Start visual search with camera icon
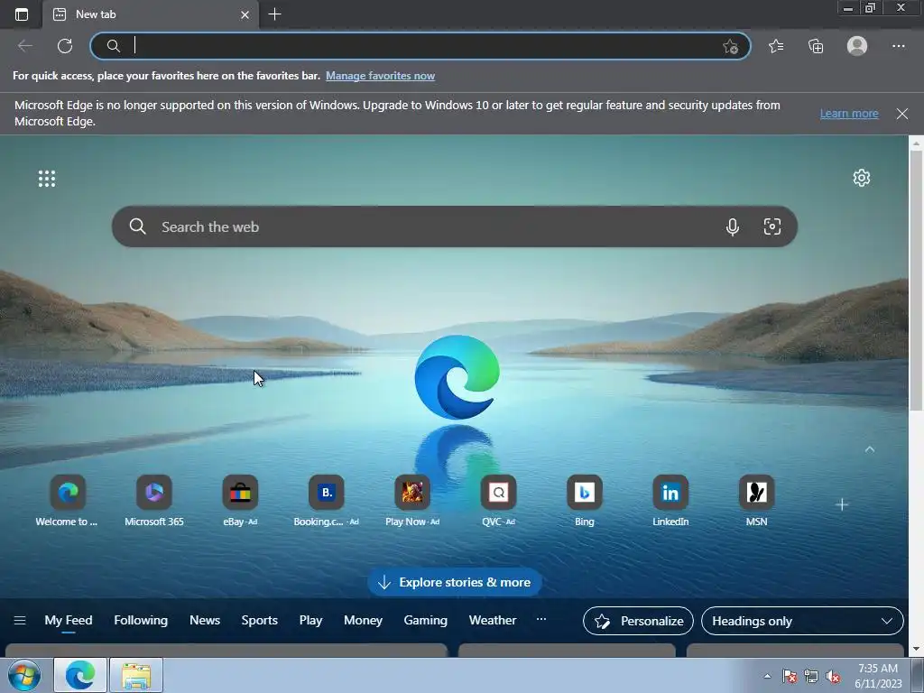924x693 pixels. pyautogui.click(x=772, y=226)
